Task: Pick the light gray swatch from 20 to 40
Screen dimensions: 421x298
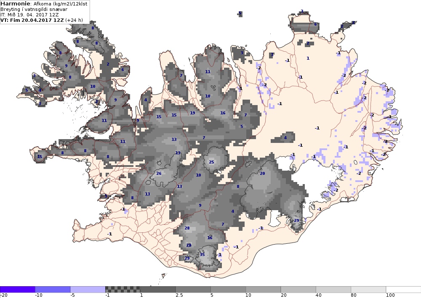Action: point(298,290)
